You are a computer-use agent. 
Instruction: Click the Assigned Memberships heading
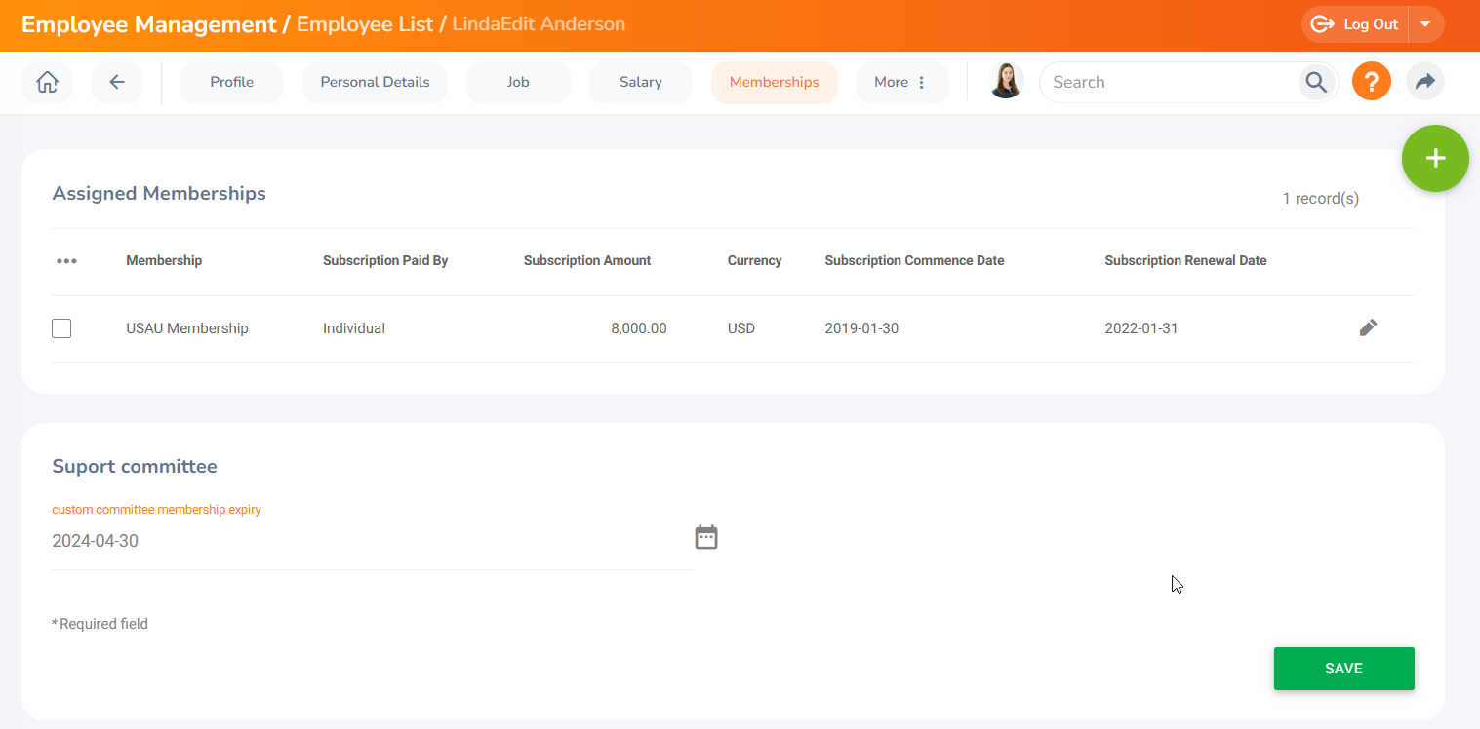tap(159, 193)
